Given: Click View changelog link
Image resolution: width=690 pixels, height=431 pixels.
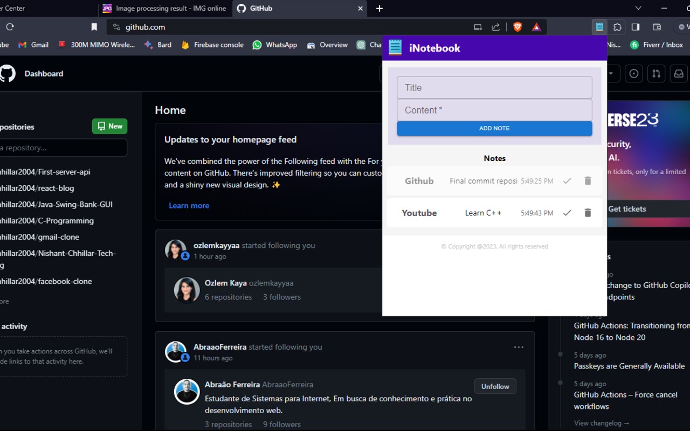Looking at the screenshot, I should pyautogui.click(x=601, y=423).
